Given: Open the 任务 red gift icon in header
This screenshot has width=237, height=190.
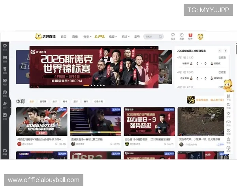Looking at the screenshot, I should click(x=190, y=35).
